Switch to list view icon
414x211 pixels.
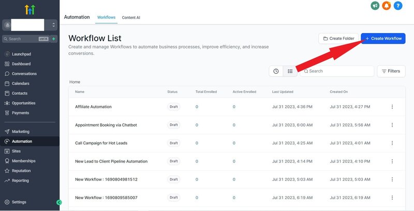click(x=290, y=71)
